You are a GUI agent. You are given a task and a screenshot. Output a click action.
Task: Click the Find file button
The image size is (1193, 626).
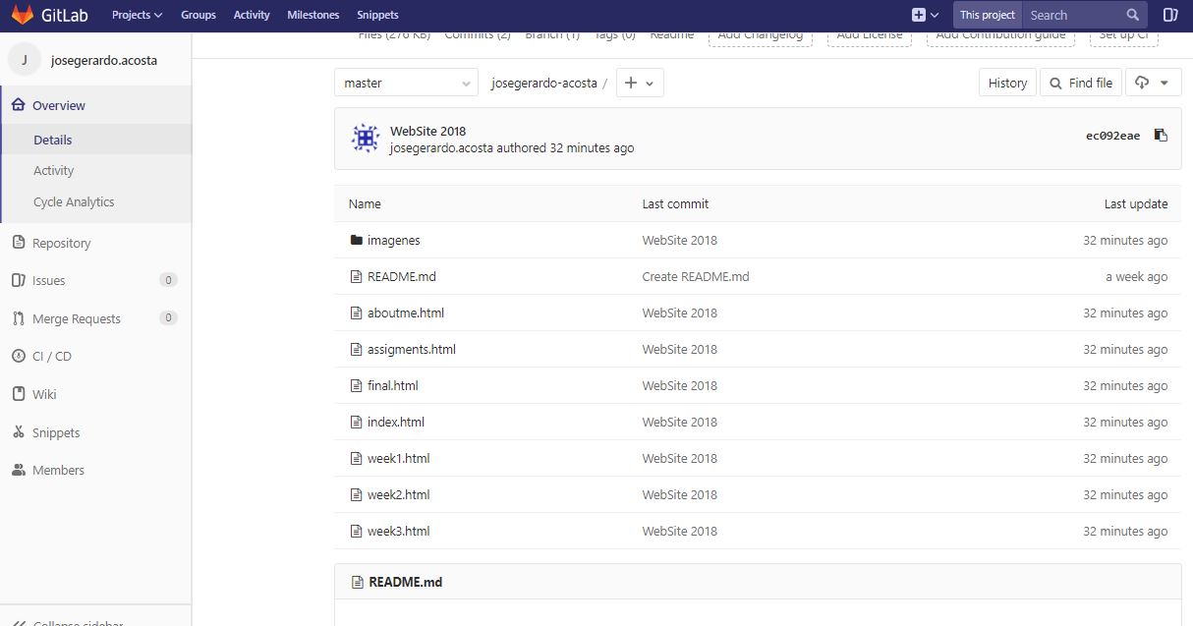tap(1081, 84)
